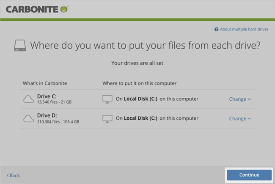
Task: Click the Local Disk (C:) destination for Drive D:
Action: tap(140, 118)
